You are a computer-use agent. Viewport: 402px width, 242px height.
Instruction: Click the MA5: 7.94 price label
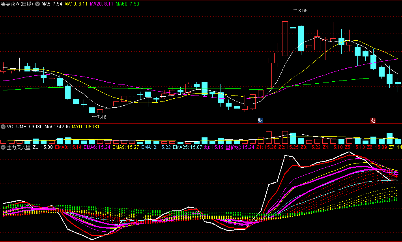point(52,4)
